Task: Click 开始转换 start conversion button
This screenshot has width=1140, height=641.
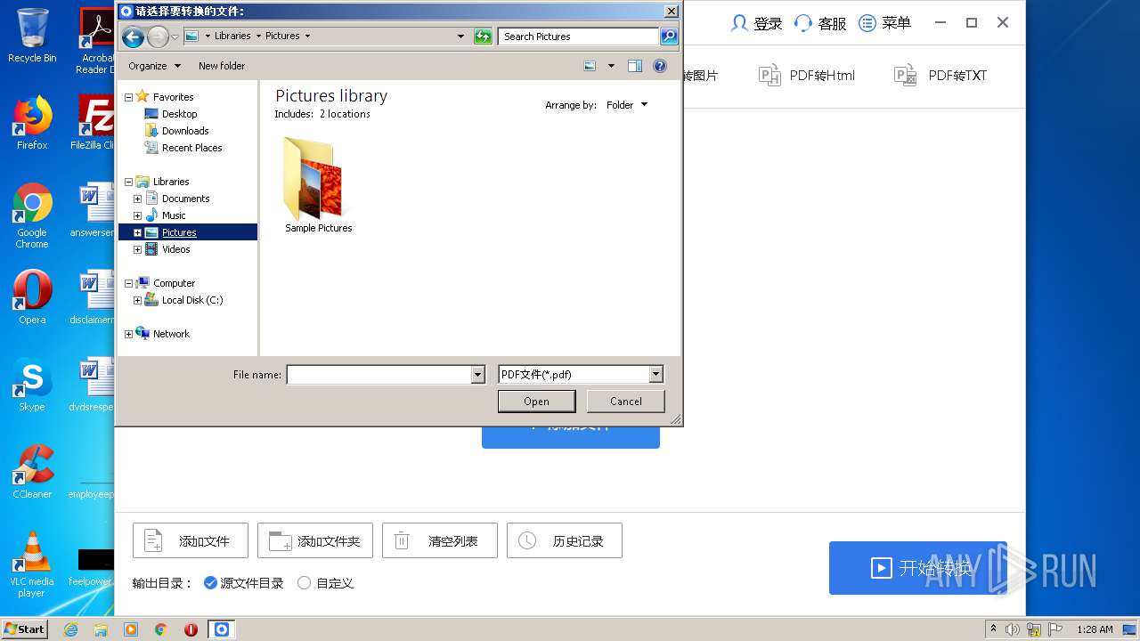Action: tap(918, 568)
